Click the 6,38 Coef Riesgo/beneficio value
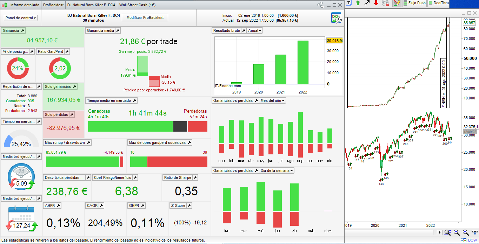The height and width of the screenshot is (244, 479). tap(126, 191)
